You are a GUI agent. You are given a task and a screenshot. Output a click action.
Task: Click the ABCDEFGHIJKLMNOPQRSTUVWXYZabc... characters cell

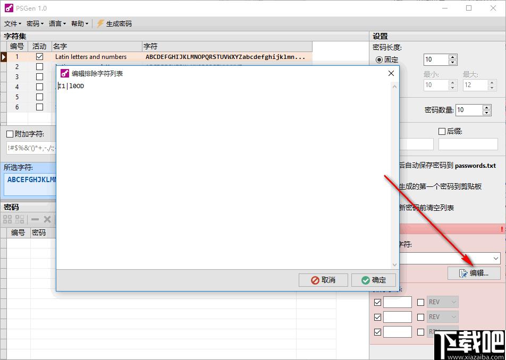point(227,57)
